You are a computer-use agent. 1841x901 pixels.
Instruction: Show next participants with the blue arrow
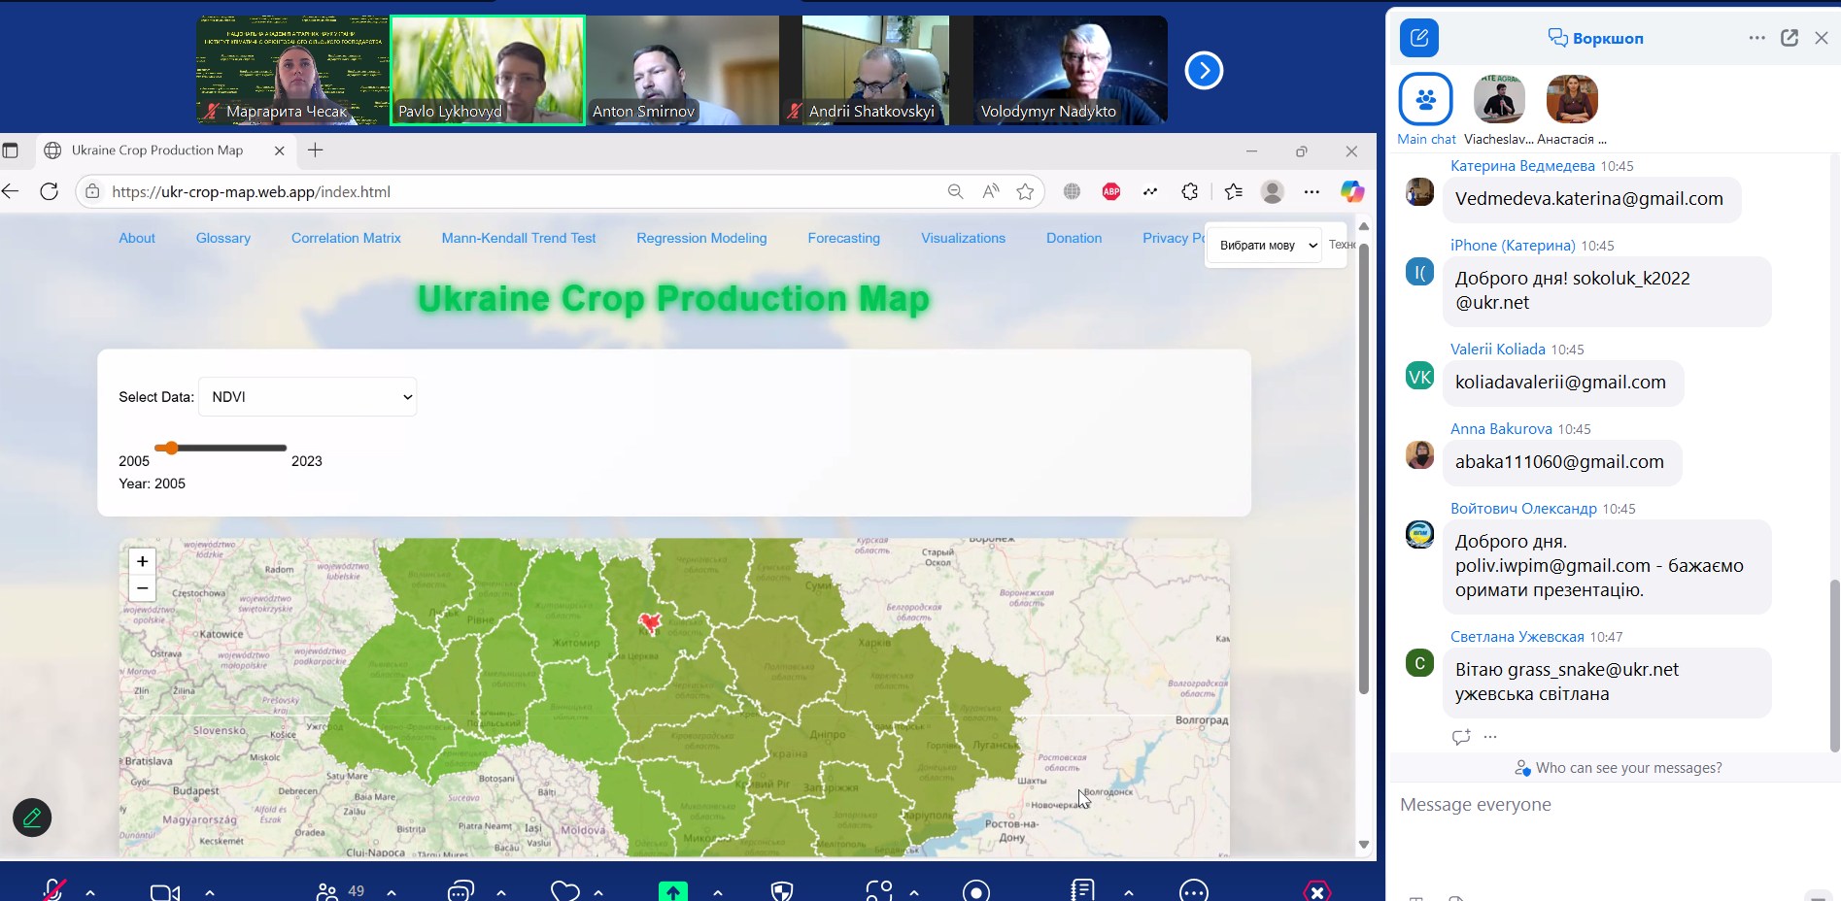tap(1204, 70)
